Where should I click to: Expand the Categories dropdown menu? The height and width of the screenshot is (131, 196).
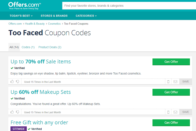tap(86, 16)
